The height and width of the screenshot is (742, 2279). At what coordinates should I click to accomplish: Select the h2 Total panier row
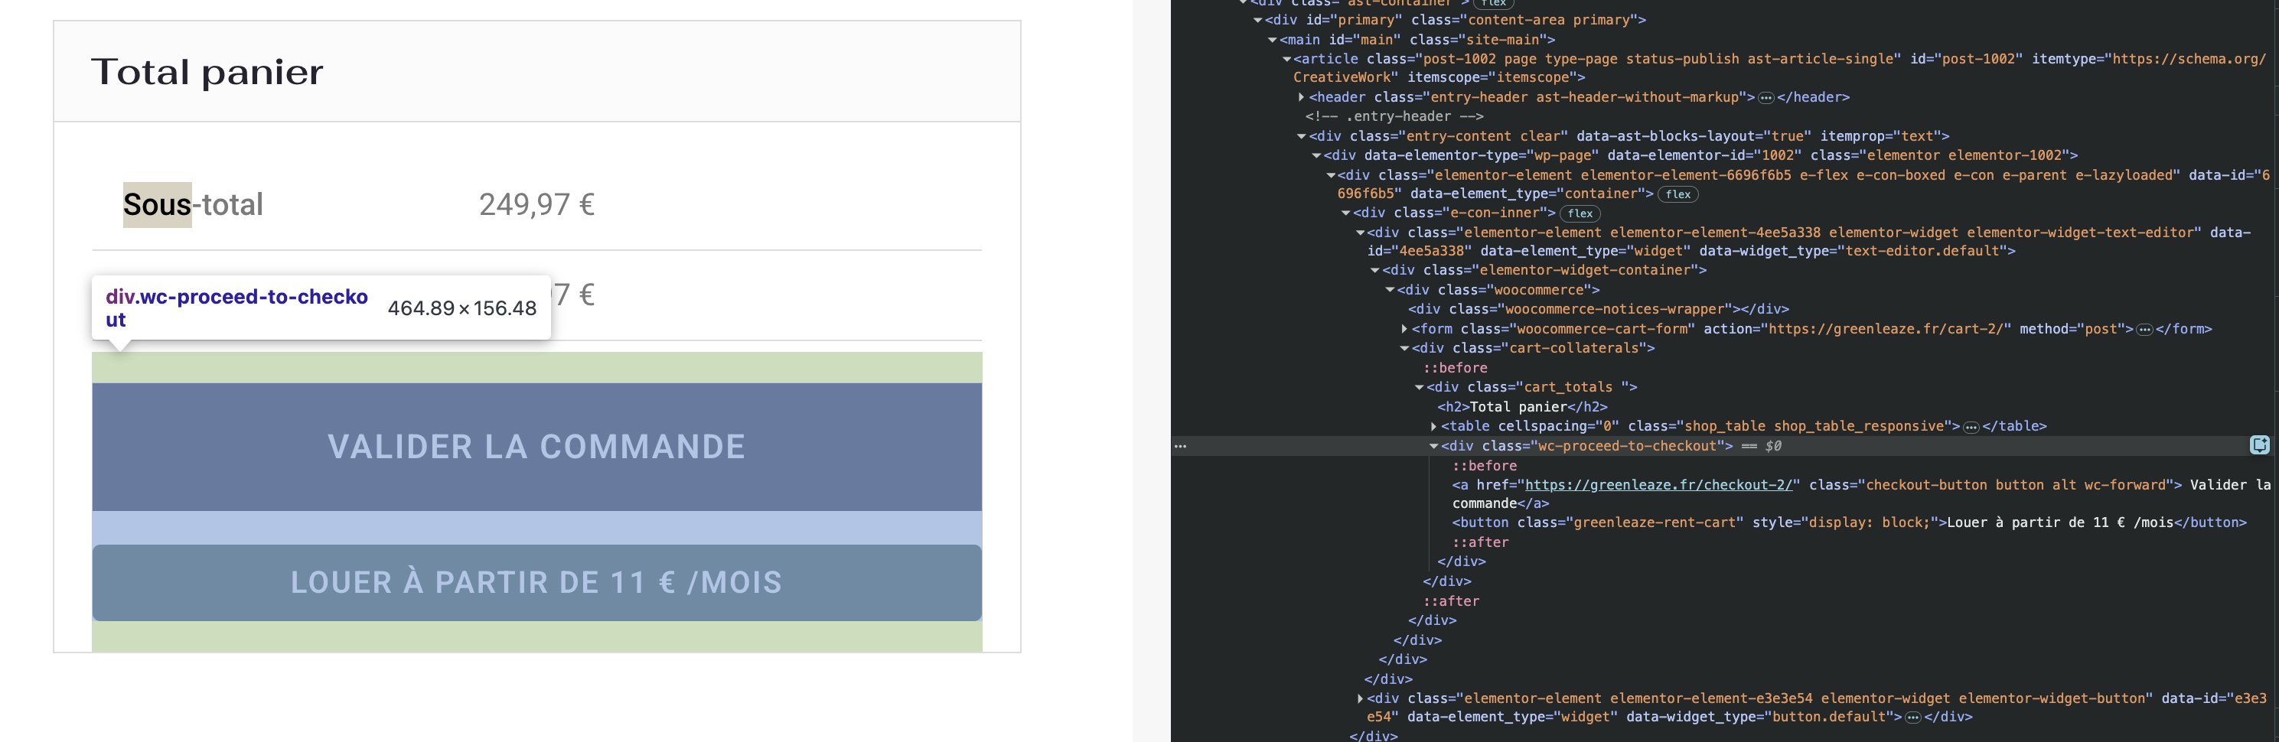(x=1521, y=407)
